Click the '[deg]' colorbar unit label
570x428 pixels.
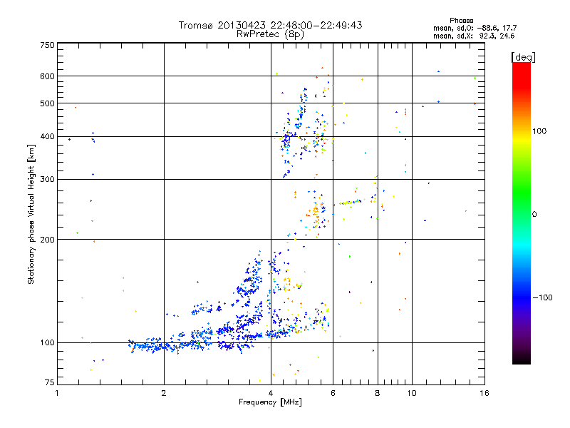tap(523, 57)
